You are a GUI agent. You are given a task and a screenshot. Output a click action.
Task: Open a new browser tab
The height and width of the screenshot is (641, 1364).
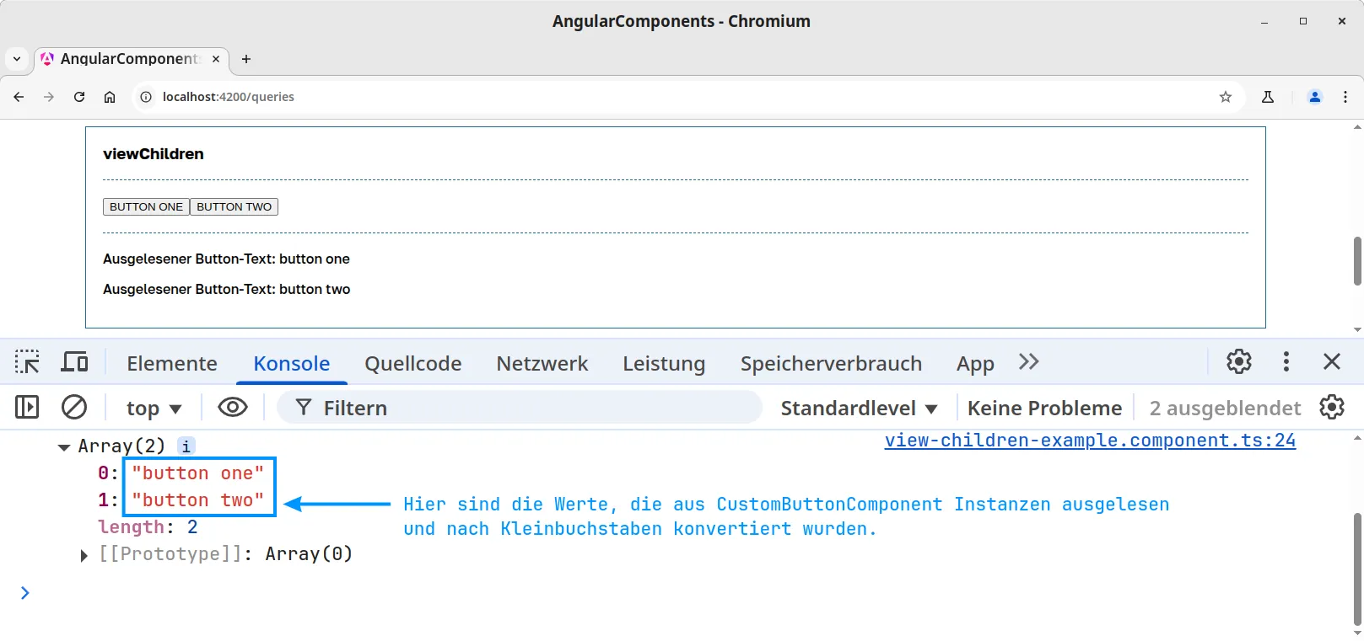coord(246,59)
